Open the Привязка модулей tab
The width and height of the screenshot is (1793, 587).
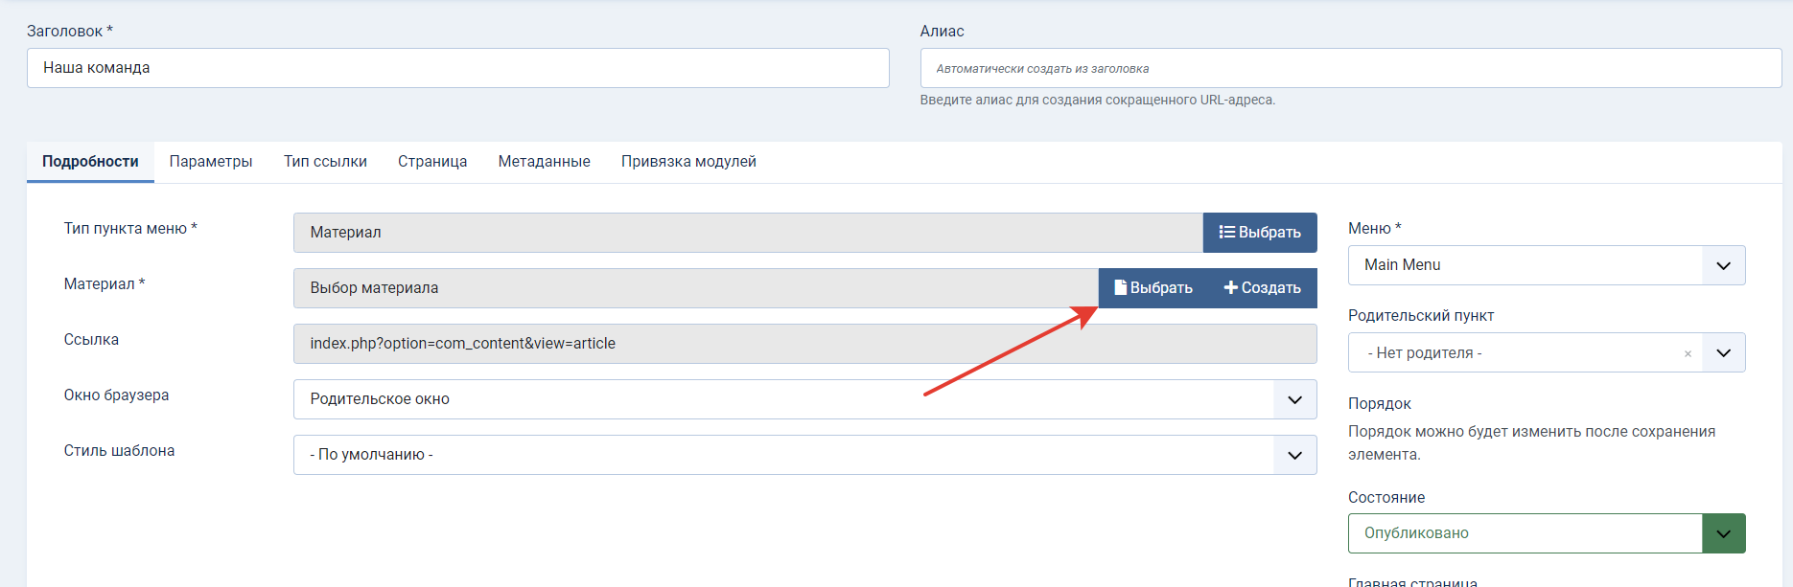click(688, 162)
